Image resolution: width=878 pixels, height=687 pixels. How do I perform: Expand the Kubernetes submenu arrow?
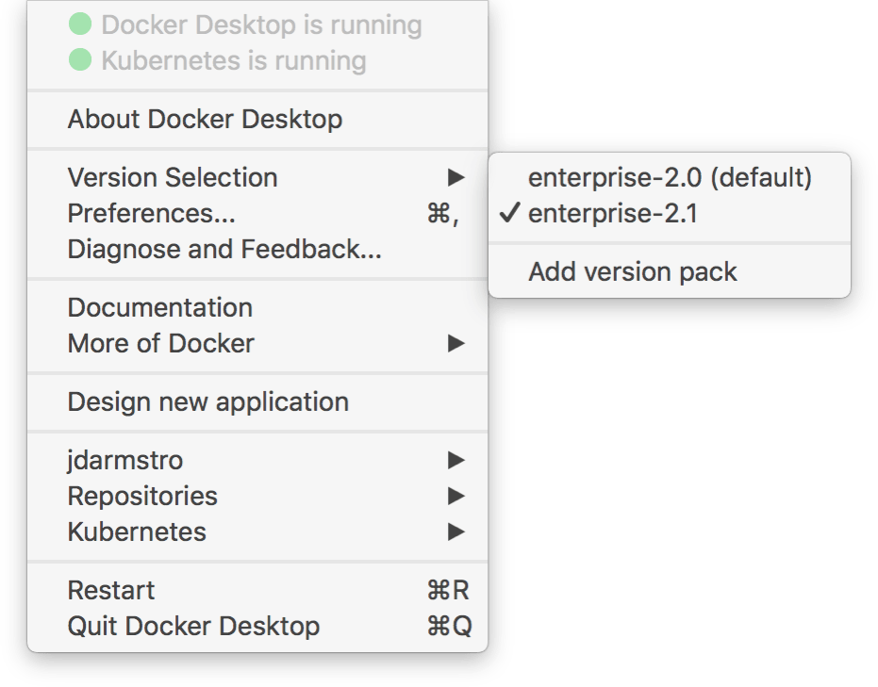tap(456, 532)
